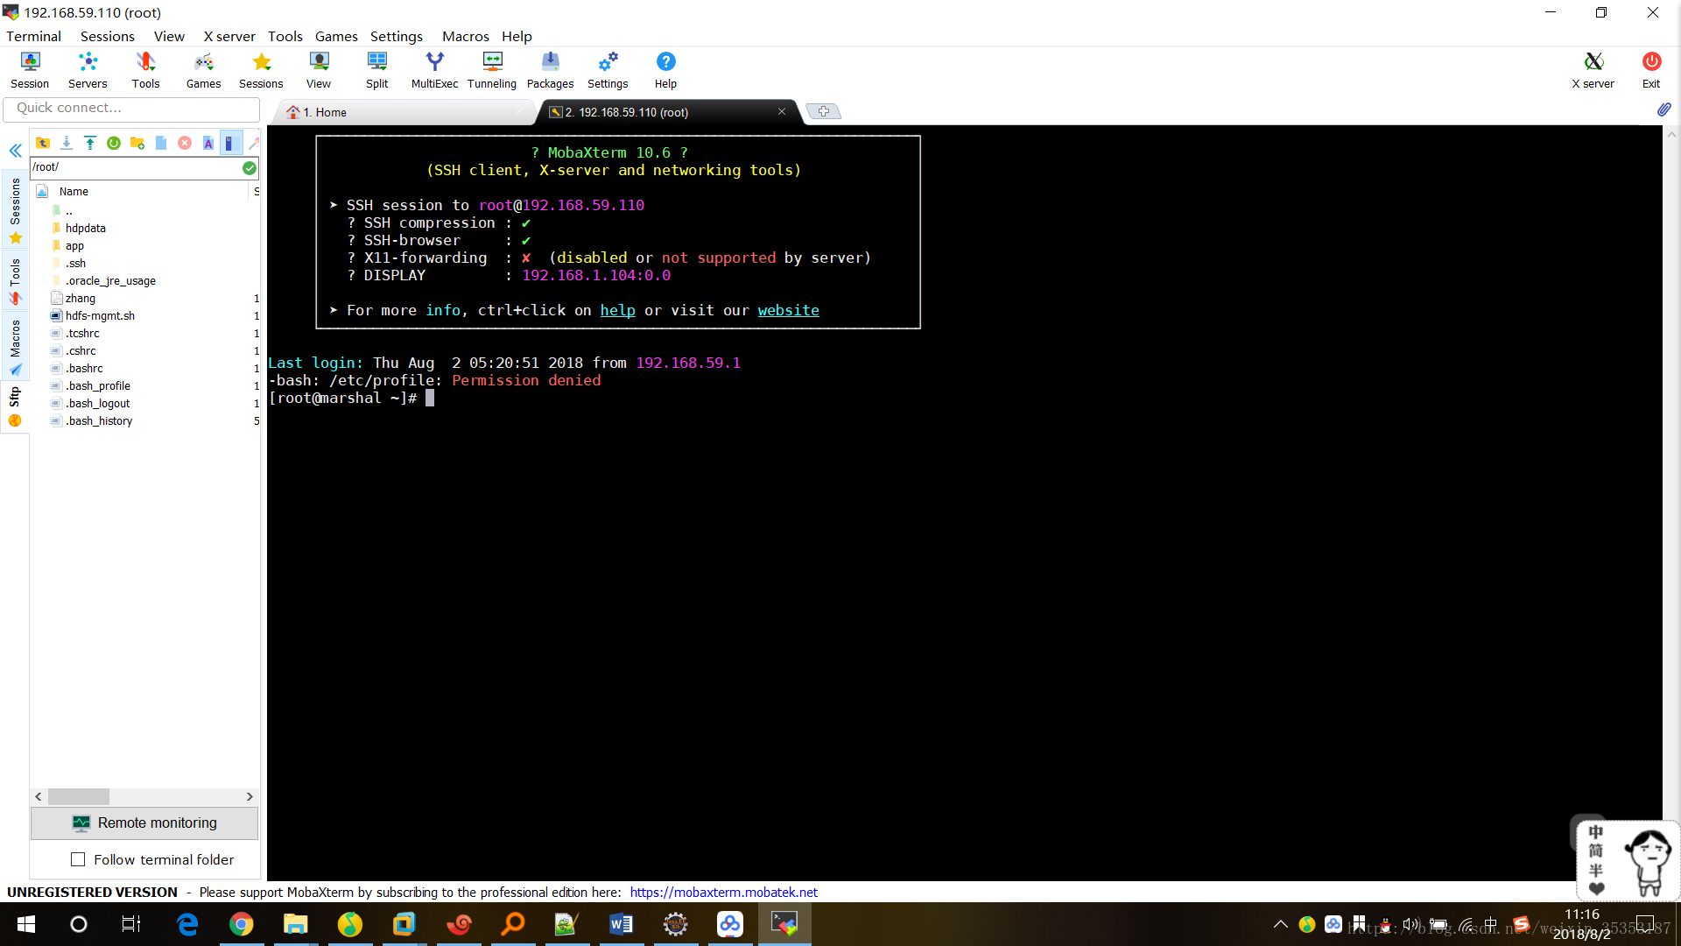The image size is (1681, 946).
Task: Open the Macros menu
Action: pyautogui.click(x=465, y=36)
